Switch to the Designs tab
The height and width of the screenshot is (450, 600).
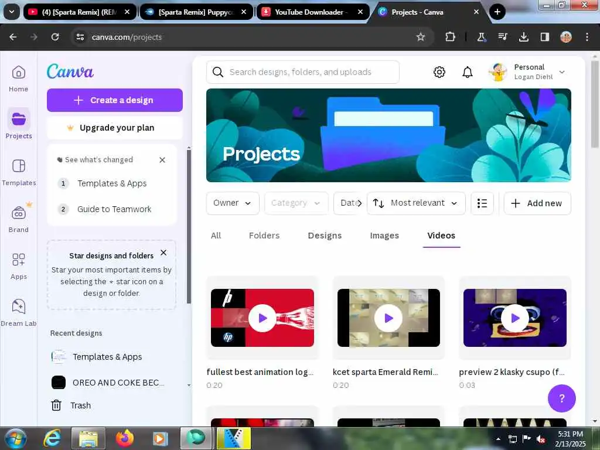pyautogui.click(x=325, y=236)
